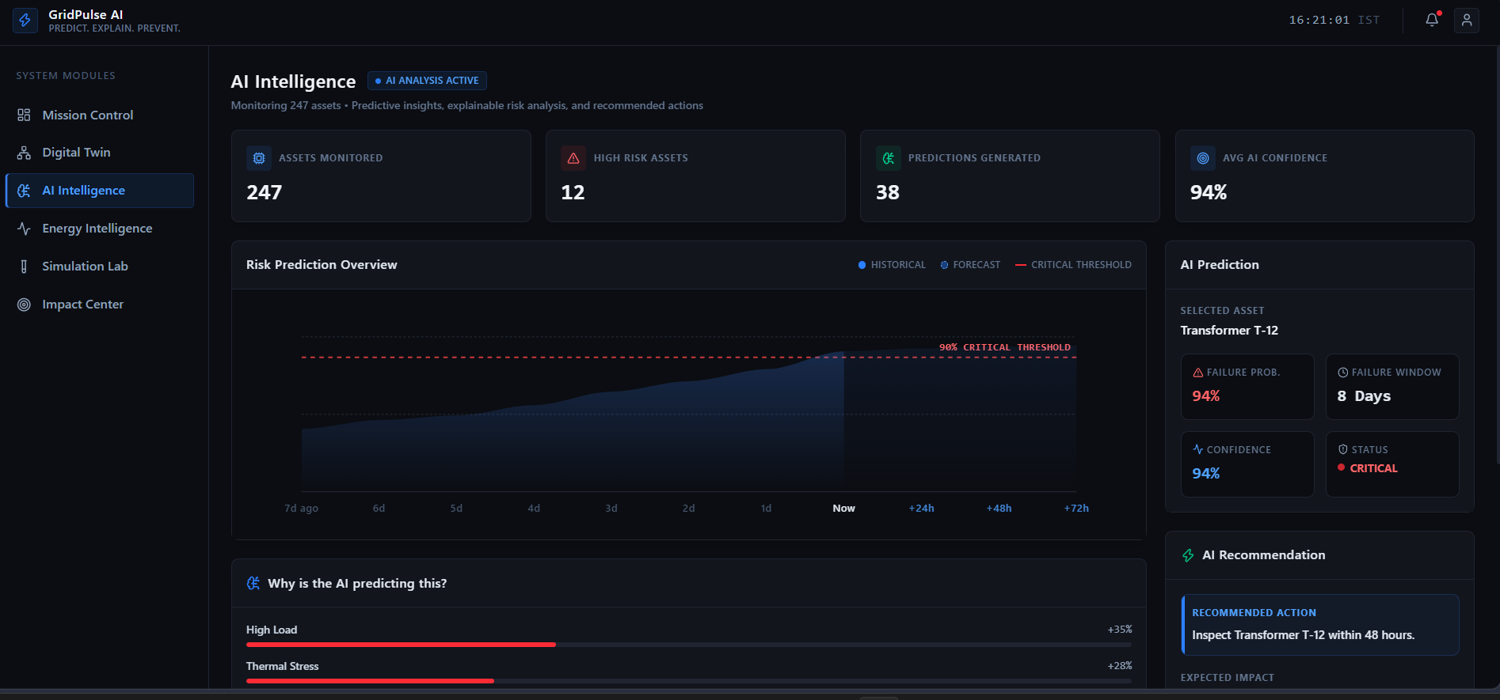Screen dimensions: 1500x700
Task: Open the notifications bell
Action: point(1432,21)
